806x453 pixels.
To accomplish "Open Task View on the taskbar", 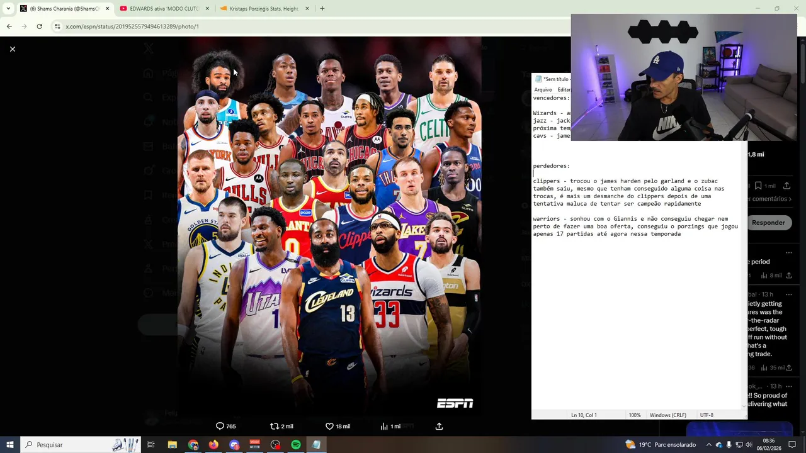I will click(151, 445).
